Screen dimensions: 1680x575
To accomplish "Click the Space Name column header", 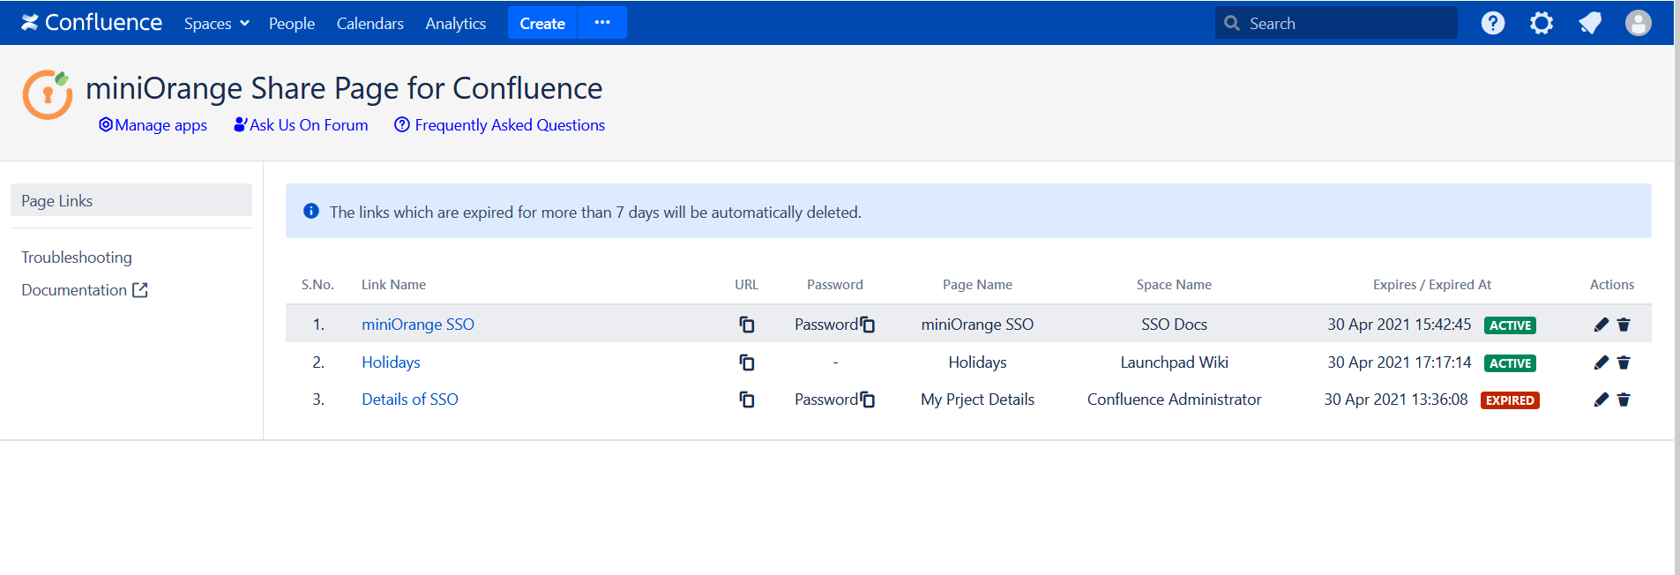I will (1174, 285).
